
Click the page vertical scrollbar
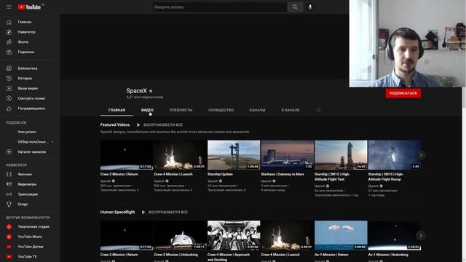tap(464, 98)
